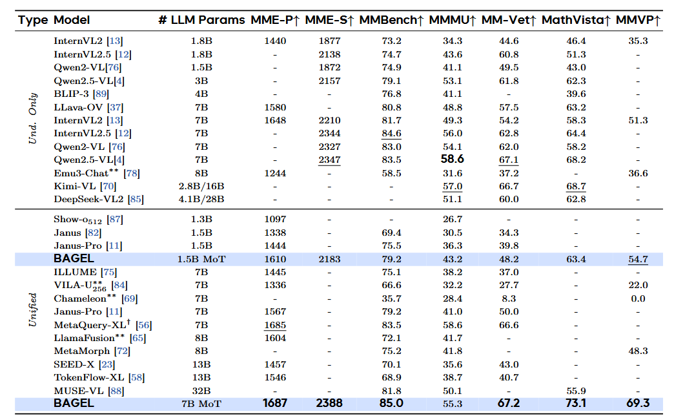Select MUSE-VL's MathVista value "55.9"

click(x=577, y=391)
